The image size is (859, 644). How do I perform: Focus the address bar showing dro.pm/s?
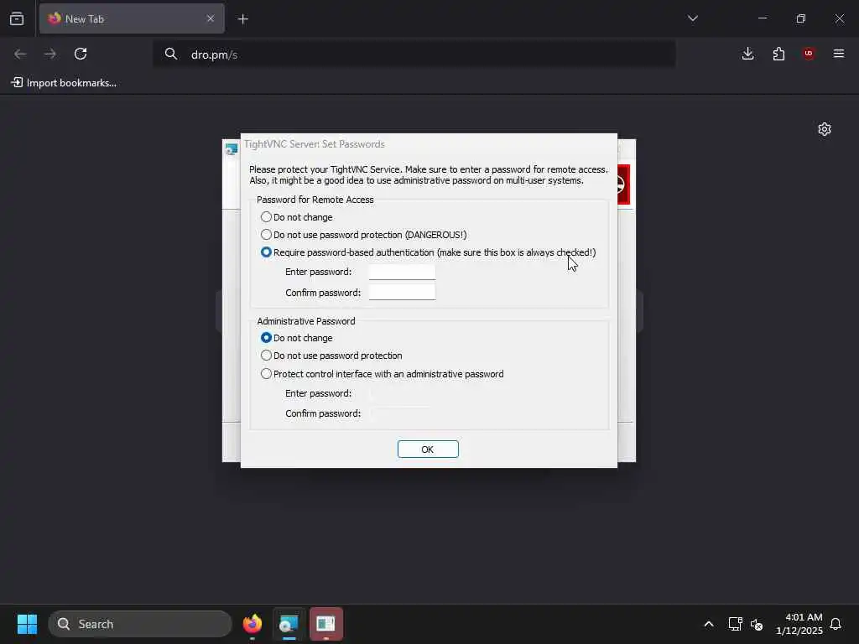[414, 55]
